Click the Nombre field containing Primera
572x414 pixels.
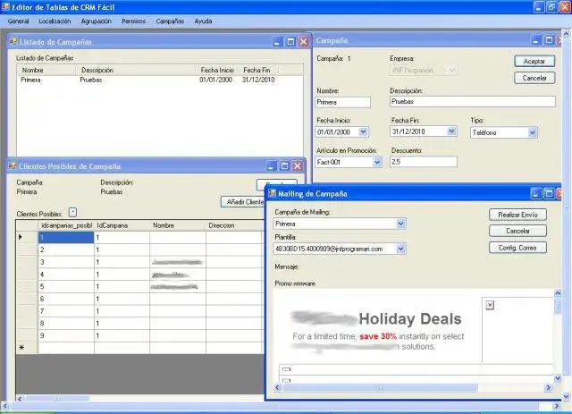coord(342,102)
